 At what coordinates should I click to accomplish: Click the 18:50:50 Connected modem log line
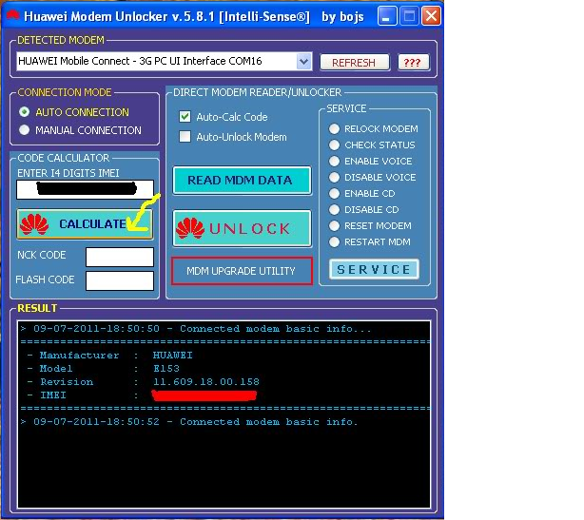click(196, 329)
